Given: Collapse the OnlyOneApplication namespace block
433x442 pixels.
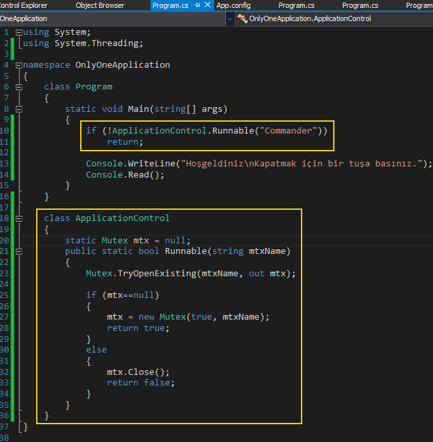Looking at the screenshot, I should pyautogui.click(x=19, y=65).
